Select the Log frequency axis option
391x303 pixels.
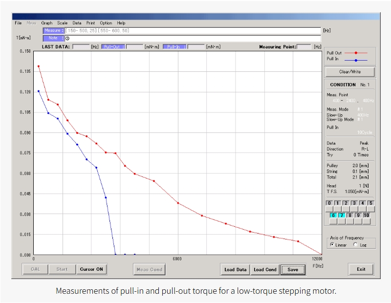click(x=355, y=245)
